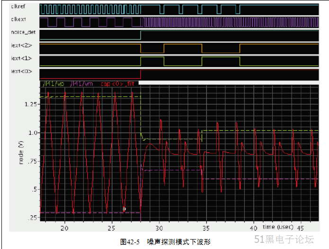Image resolution: width=329 pixels, height=249 pixels.
Task: Select the iext<2> signal label
Action: pyautogui.click(x=21, y=45)
